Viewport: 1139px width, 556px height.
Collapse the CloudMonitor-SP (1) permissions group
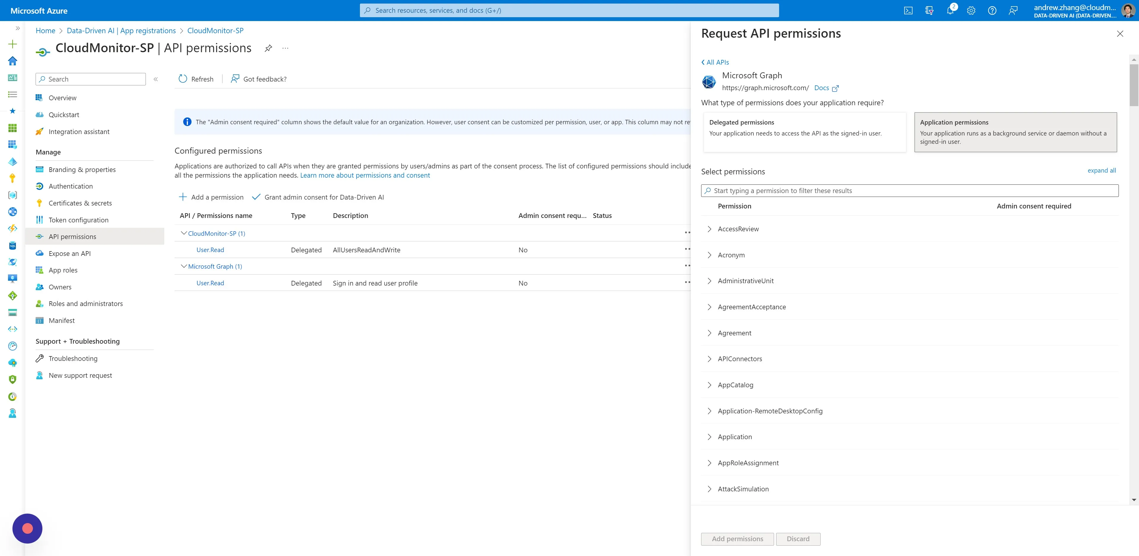pyautogui.click(x=184, y=233)
